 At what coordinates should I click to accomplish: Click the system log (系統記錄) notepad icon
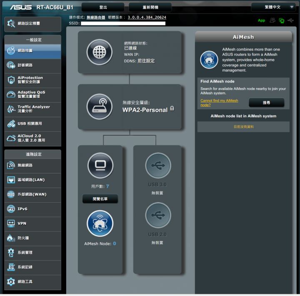click(x=11, y=267)
